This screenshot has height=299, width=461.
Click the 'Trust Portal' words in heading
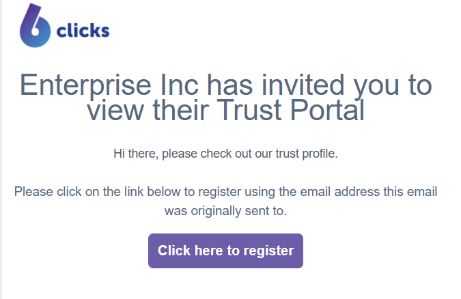point(291,110)
